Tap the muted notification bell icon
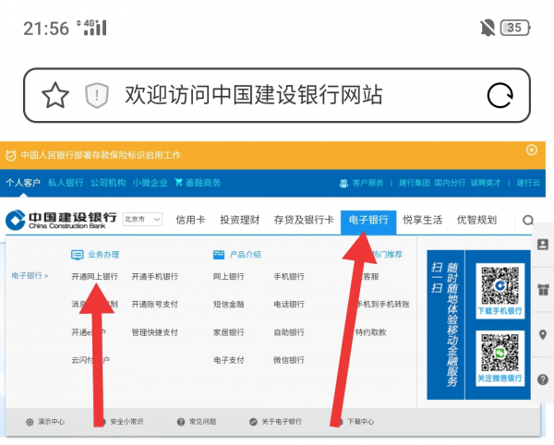Viewport: 554px width, 445px height. coord(488,28)
